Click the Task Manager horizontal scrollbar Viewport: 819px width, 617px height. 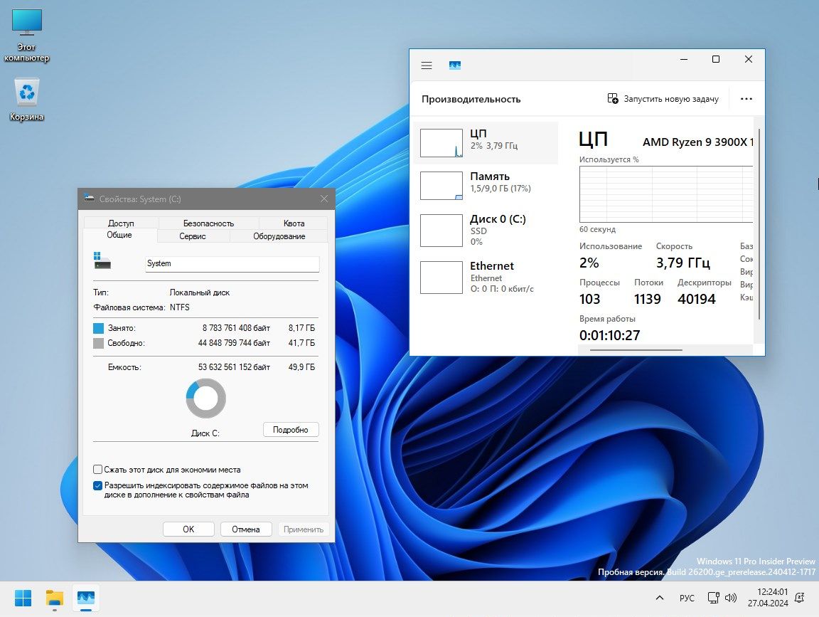click(x=636, y=350)
